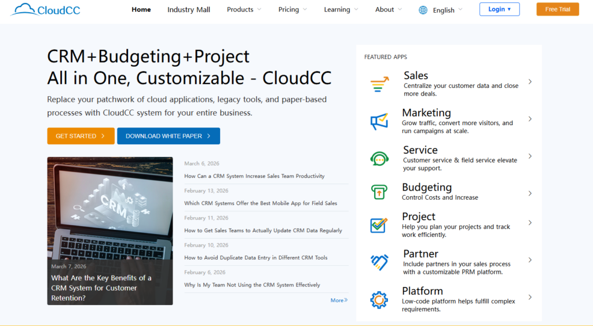The height and width of the screenshot is (326, 593).
Task: Click the Platform gear icon
Action: click(379, 299)
